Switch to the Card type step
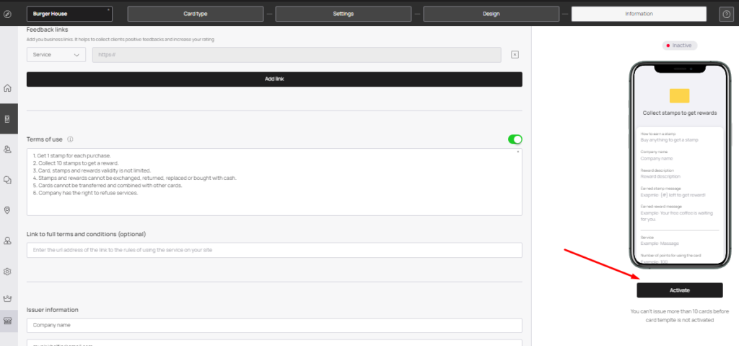The width and height of the screenshot is (739, 346). coord(195,14)
